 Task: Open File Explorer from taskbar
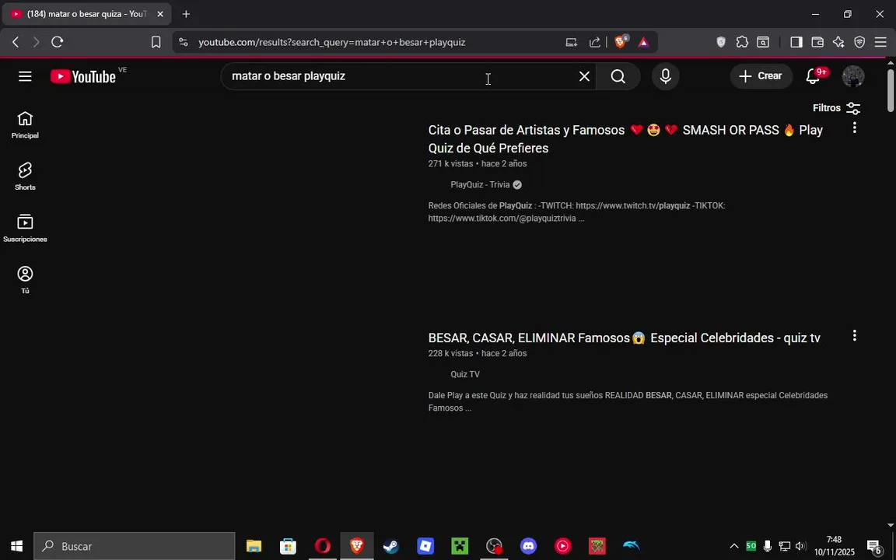[254, 546]
